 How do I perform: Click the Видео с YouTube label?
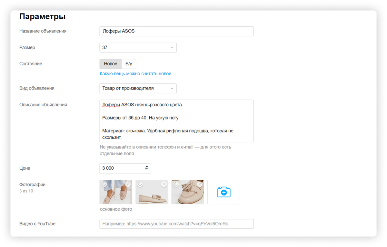[37, 224]
